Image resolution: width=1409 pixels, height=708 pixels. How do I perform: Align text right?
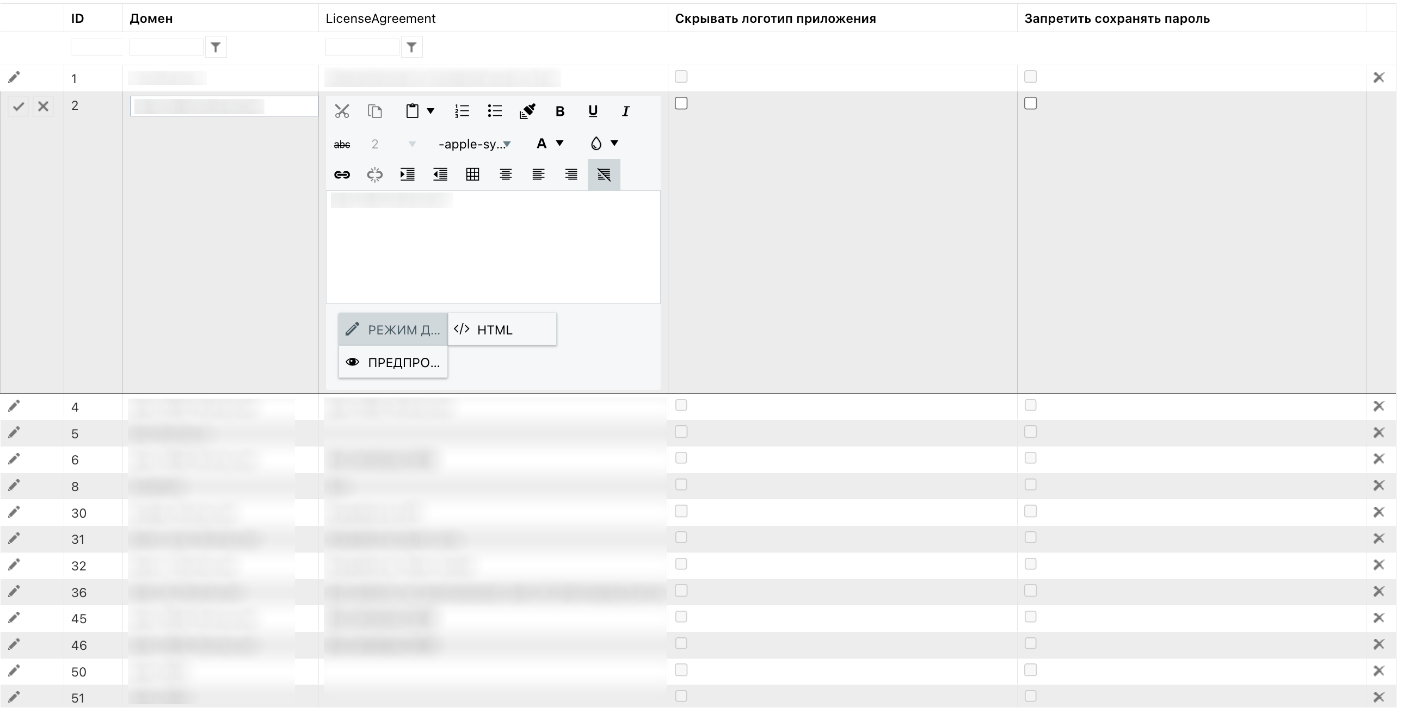pyautogui.click(x=571, y=175)
